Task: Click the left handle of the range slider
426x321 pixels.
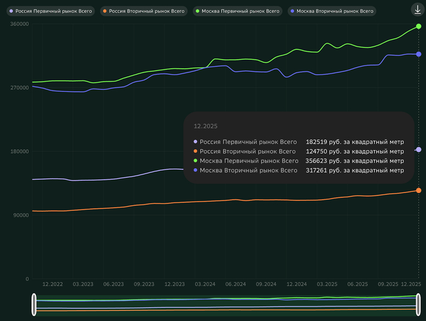Action: 35,305
